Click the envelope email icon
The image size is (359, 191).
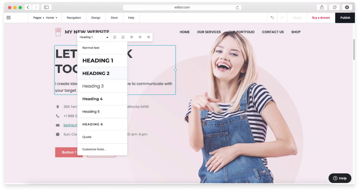pos(58,125)
